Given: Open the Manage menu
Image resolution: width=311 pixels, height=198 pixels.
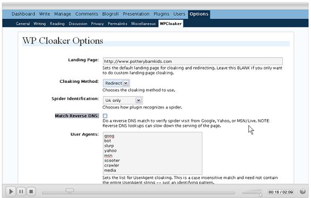Looking at the screenshot, I should point(63,14).
